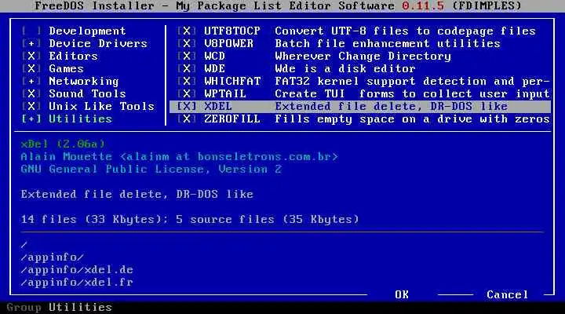This screenshot has width=565, height=314.
Task: Select the Unix Like Tools group
Action: click(x=101, y=107)
